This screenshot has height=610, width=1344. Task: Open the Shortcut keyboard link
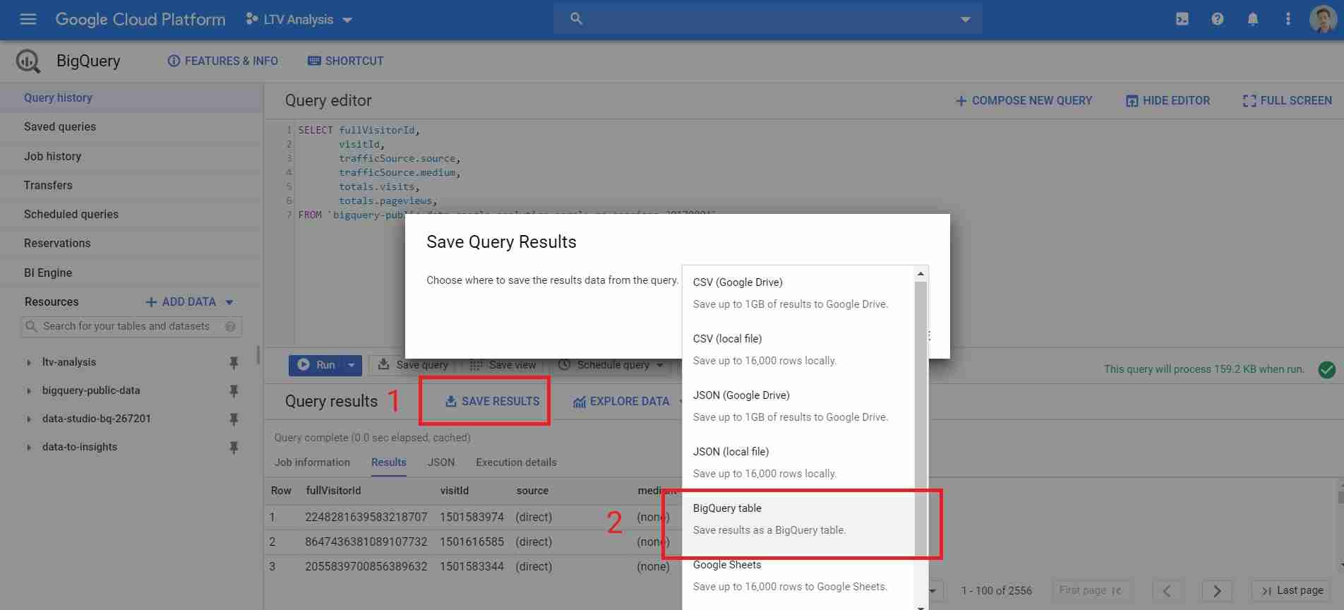pos(345,61)
